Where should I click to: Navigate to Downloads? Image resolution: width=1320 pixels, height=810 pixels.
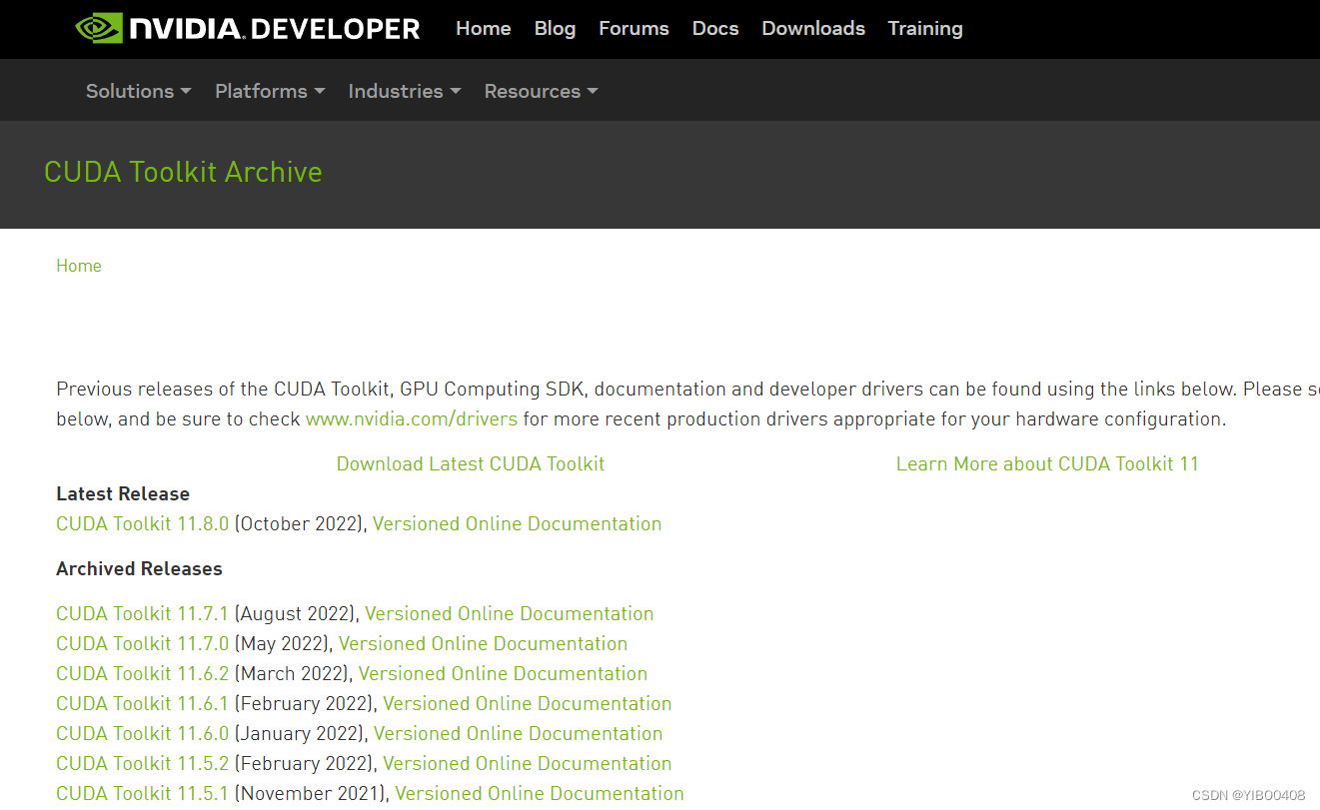coord(813,29)
